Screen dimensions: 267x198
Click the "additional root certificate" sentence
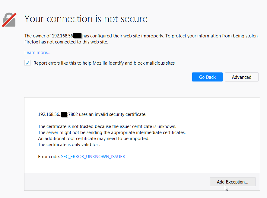tap(94, 139)
